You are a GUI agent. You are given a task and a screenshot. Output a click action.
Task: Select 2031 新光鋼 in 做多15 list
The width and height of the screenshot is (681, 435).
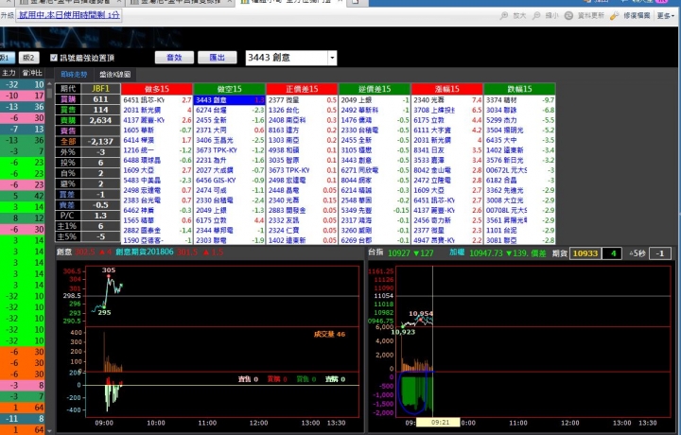coord(157,110)
